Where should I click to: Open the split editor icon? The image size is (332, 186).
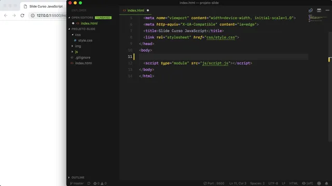319,10
